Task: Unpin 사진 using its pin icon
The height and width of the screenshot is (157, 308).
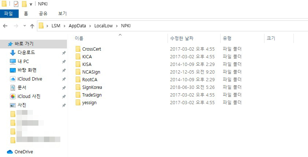Action: click(x=64, y=105)
